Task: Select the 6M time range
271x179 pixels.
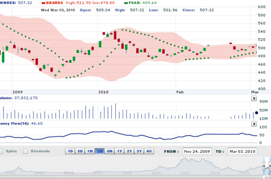Action: click(109, 151)
